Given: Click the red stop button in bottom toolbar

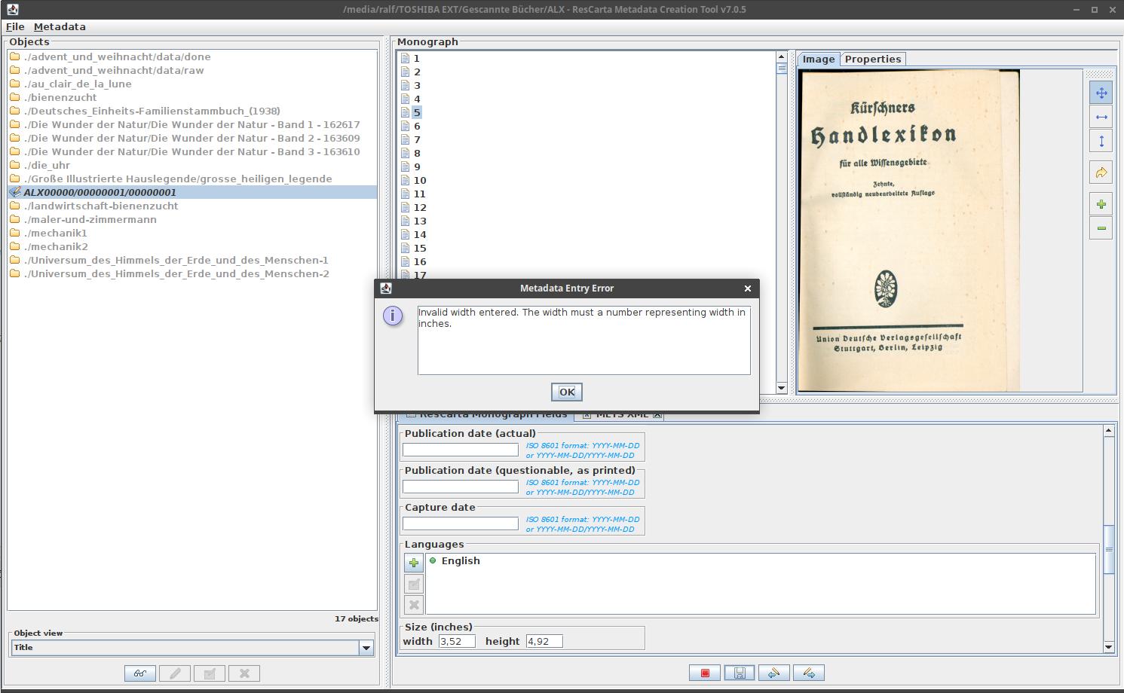Looking at the screenshot, I should 705,673.
